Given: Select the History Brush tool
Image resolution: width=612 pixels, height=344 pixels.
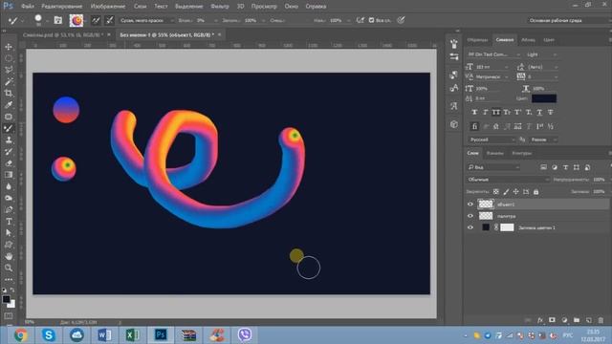Looking at the screenshot, I should coord(9,152).
